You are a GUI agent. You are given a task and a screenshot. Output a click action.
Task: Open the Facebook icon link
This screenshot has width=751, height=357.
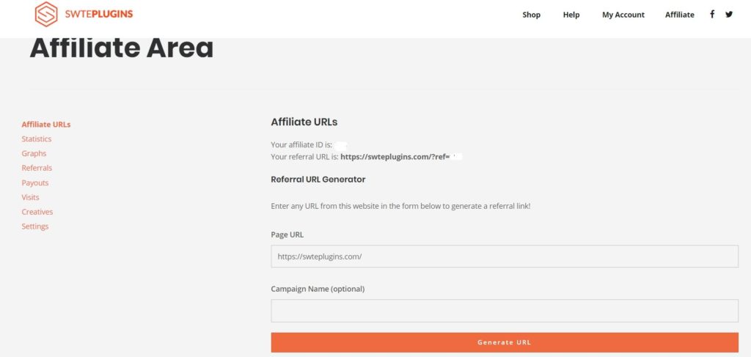tap(712, 15)
